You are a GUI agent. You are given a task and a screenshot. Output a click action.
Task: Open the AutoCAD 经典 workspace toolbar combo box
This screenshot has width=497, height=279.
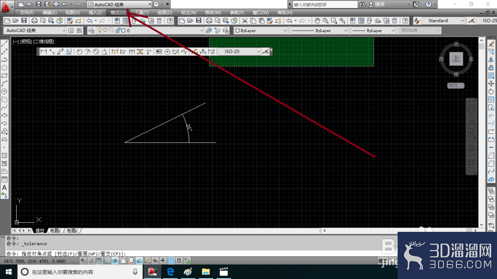[35, 30]
